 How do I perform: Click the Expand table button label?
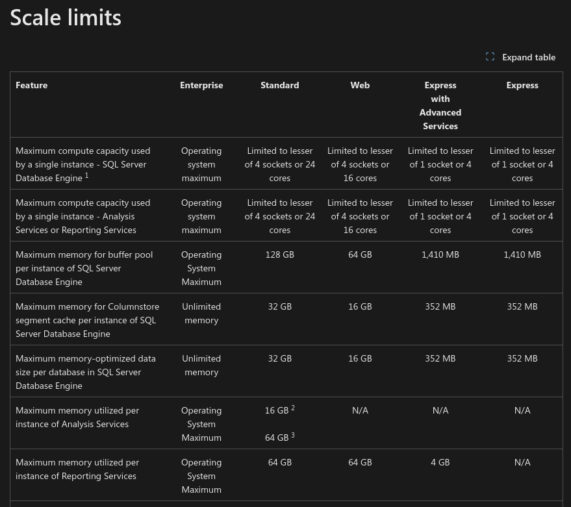(529, 58)
